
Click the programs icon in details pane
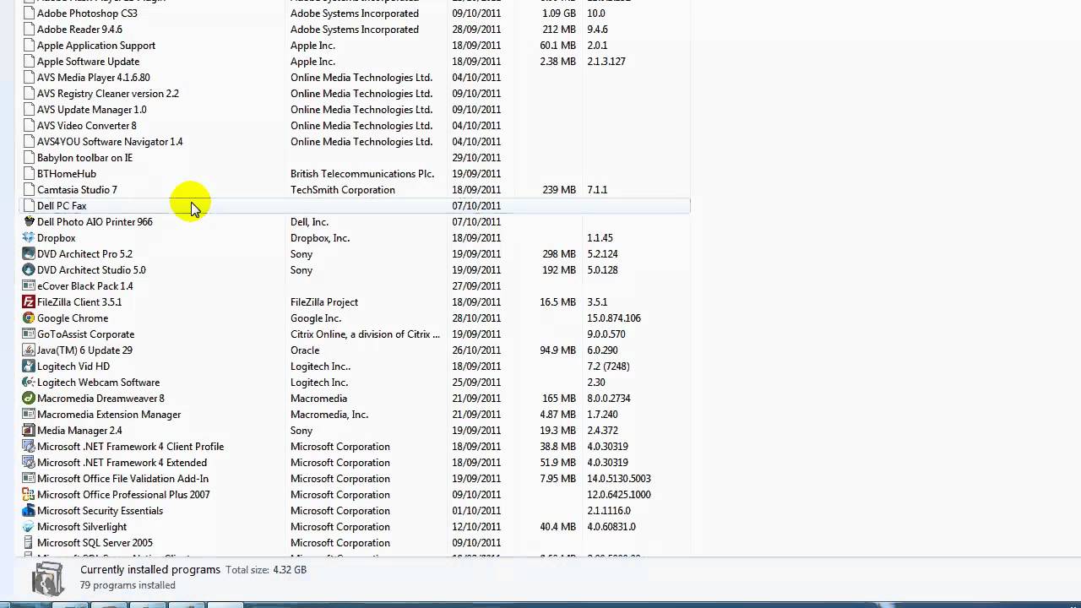tap(47, 578)
